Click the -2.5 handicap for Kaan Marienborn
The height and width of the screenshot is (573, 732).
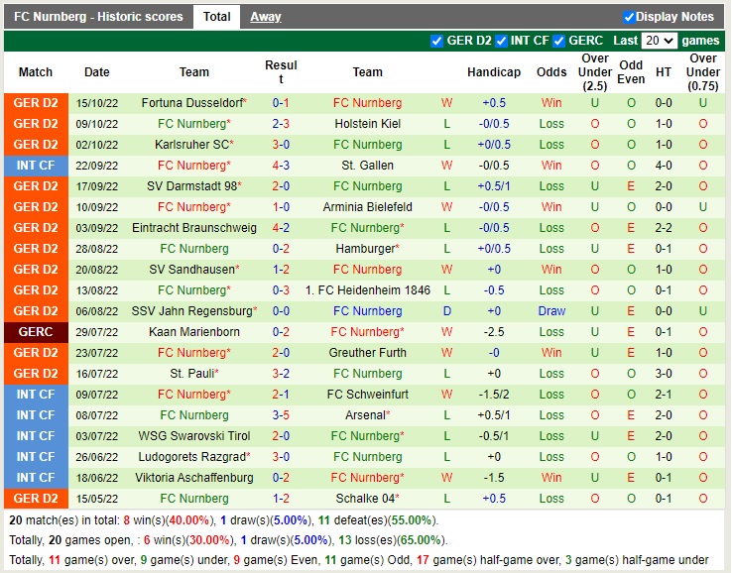494,332
